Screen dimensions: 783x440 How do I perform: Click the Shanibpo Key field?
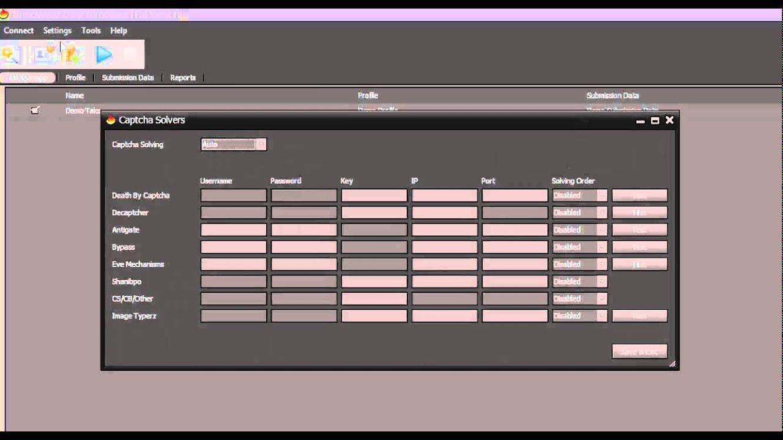[374, 281]
